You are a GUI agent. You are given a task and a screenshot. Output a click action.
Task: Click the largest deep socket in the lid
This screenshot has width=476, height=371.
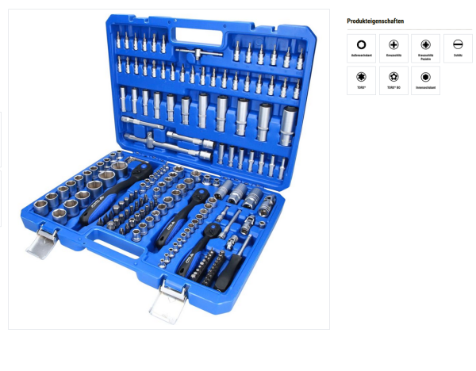tap(288, 126)
